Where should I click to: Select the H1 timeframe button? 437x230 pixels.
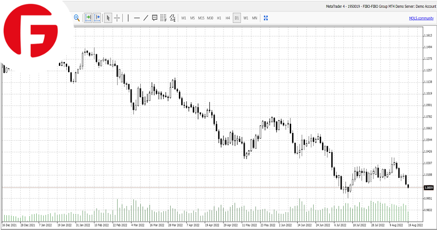click(219, 18)
